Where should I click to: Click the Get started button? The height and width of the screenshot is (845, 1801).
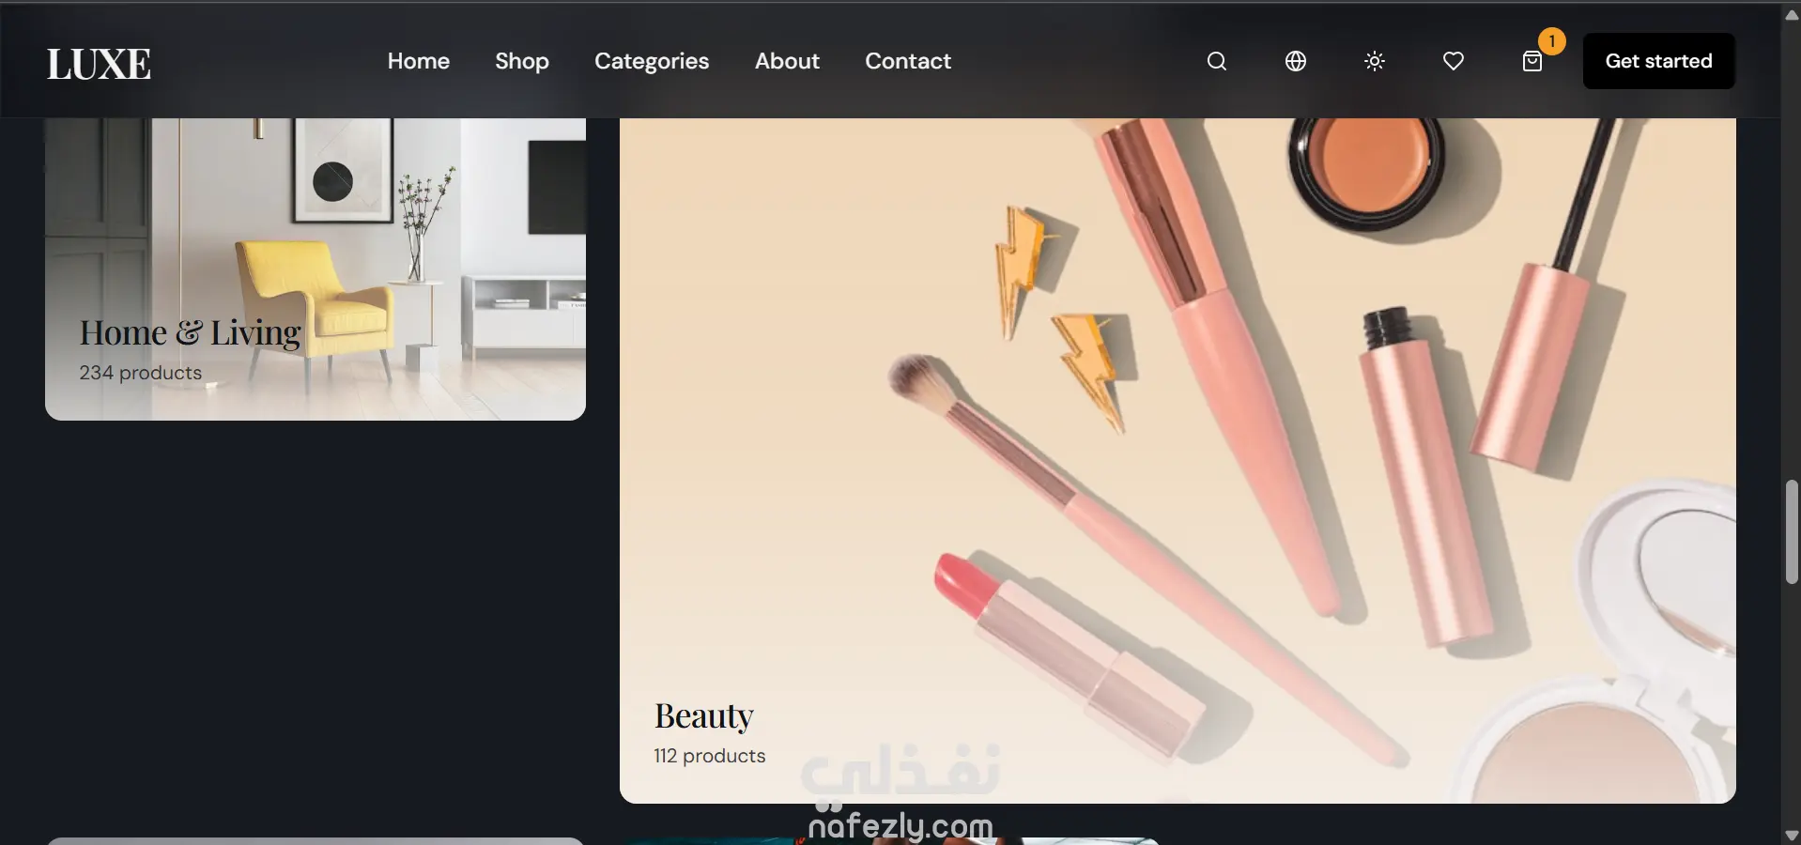[1658, 61]
